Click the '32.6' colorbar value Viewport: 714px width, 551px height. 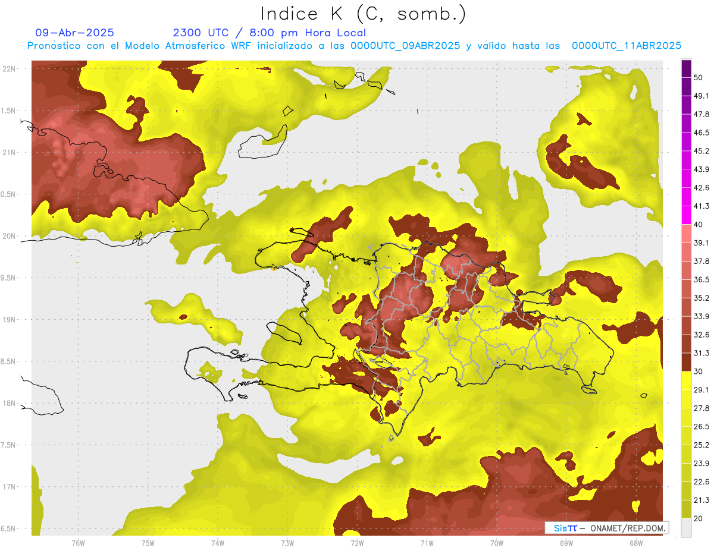coord(702,335)
